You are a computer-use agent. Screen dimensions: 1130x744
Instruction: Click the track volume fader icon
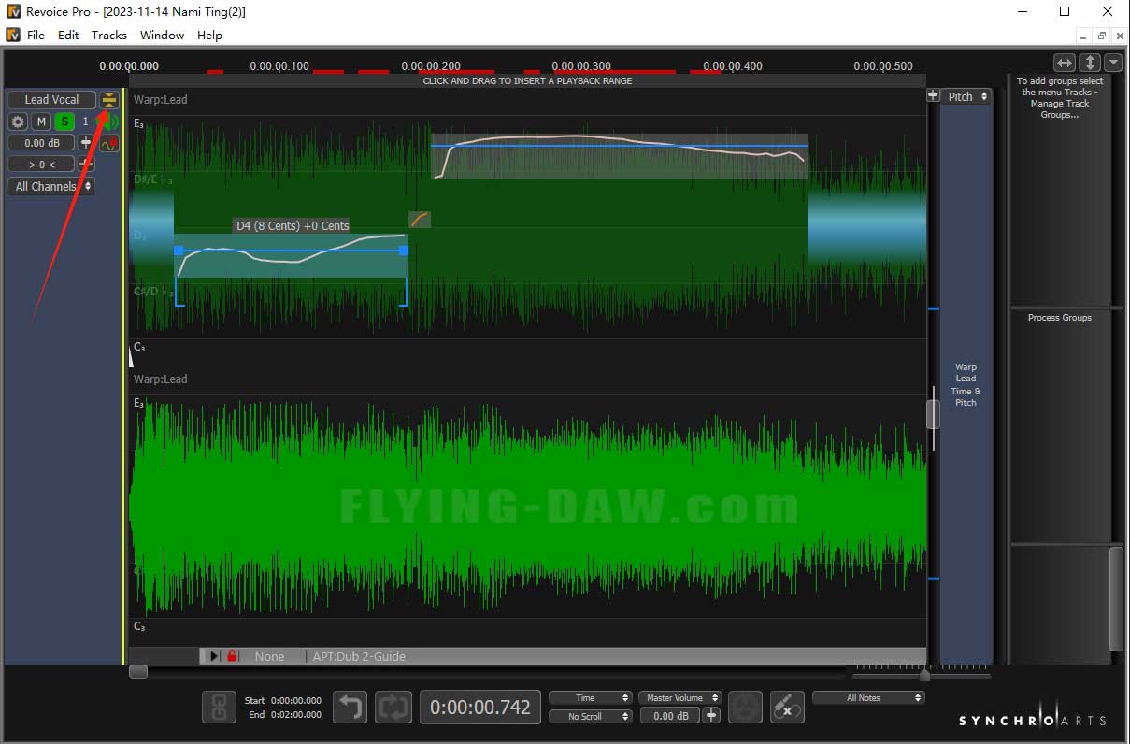coord(86,143)
